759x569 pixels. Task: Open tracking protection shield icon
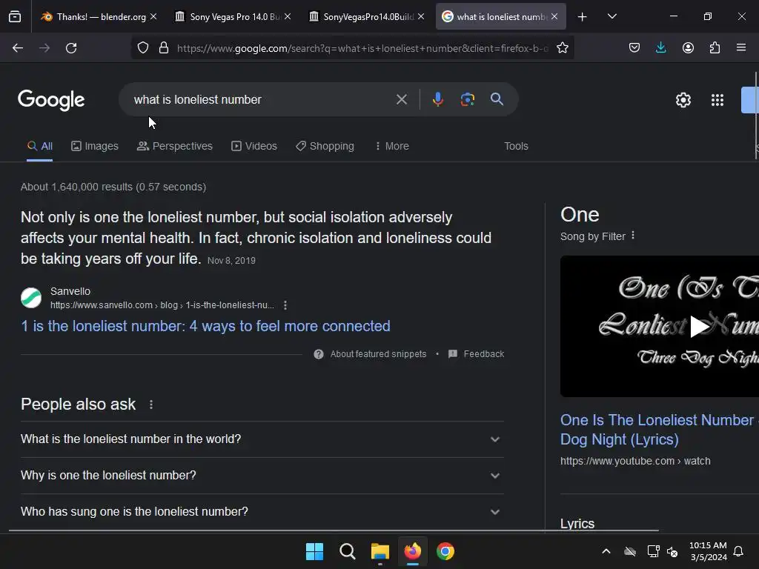tap(143, 48)
